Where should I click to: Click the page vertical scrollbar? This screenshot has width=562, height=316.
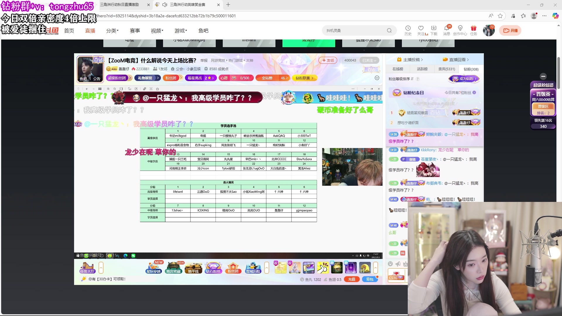coord(558,73)
